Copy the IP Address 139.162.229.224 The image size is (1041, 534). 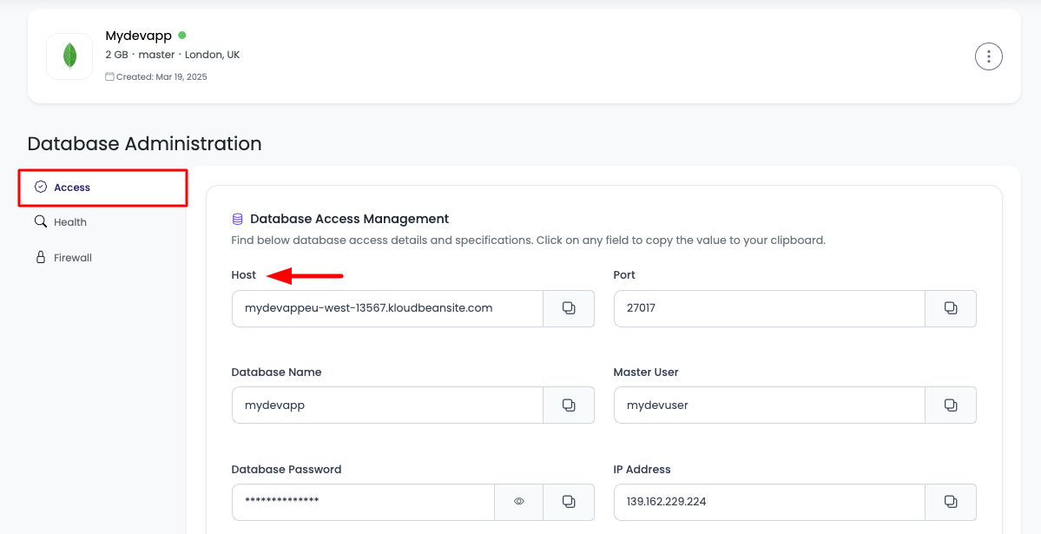951,502
